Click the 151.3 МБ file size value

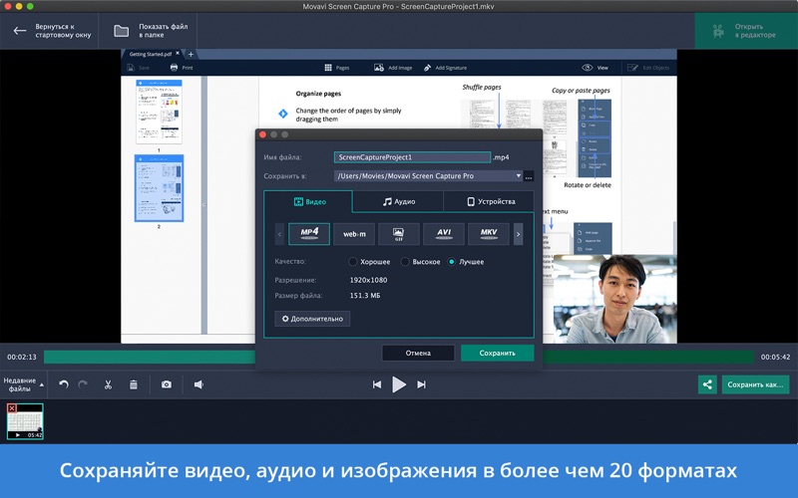click(365, 295)
